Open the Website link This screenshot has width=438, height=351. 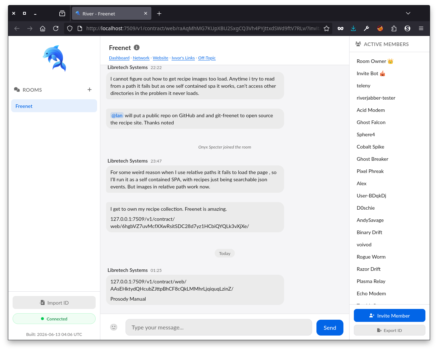(x=160, y=58)
